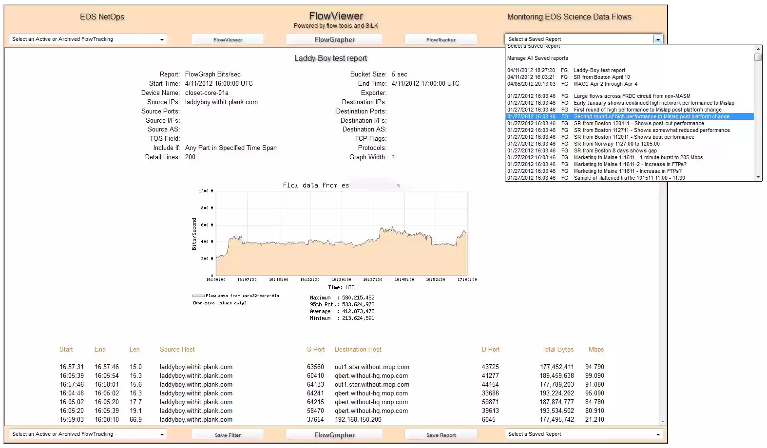Image resolution: width=767 pixels, height=448 pixels.
Task: Select Second round of high performance report
Action: (651, 117)
